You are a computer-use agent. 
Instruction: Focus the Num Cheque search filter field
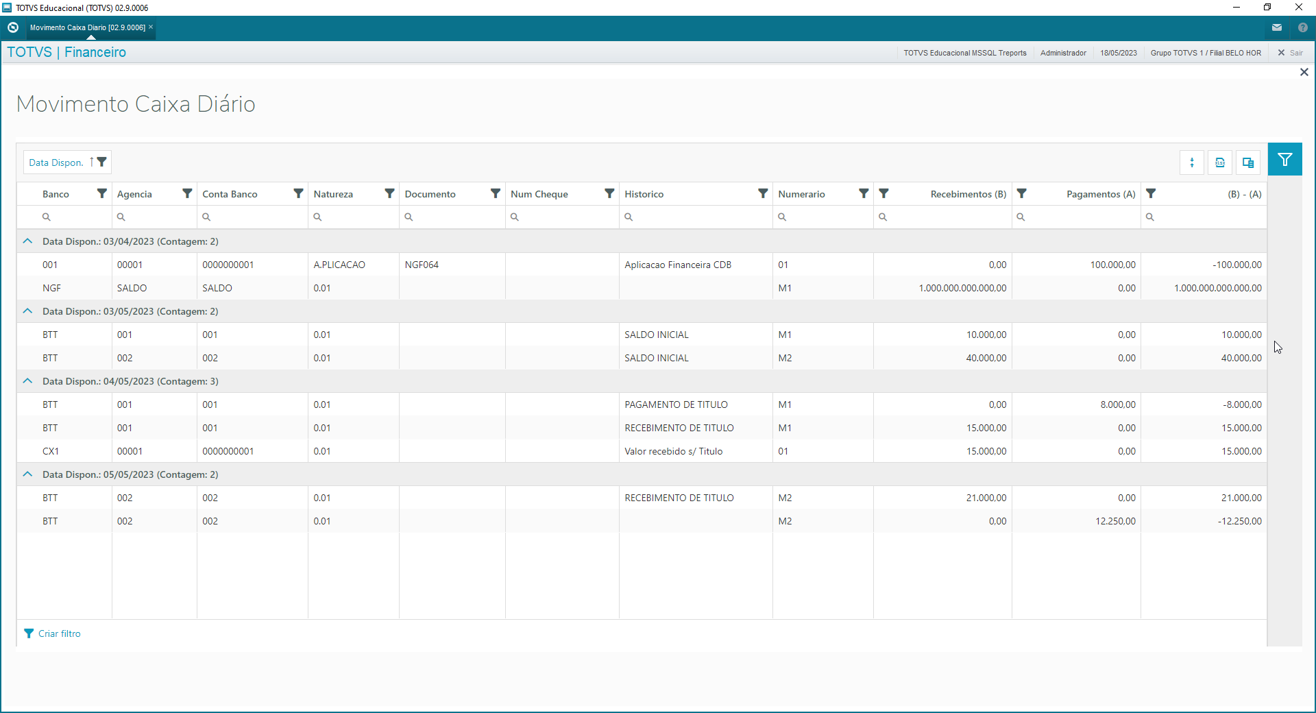click(562, 217)
